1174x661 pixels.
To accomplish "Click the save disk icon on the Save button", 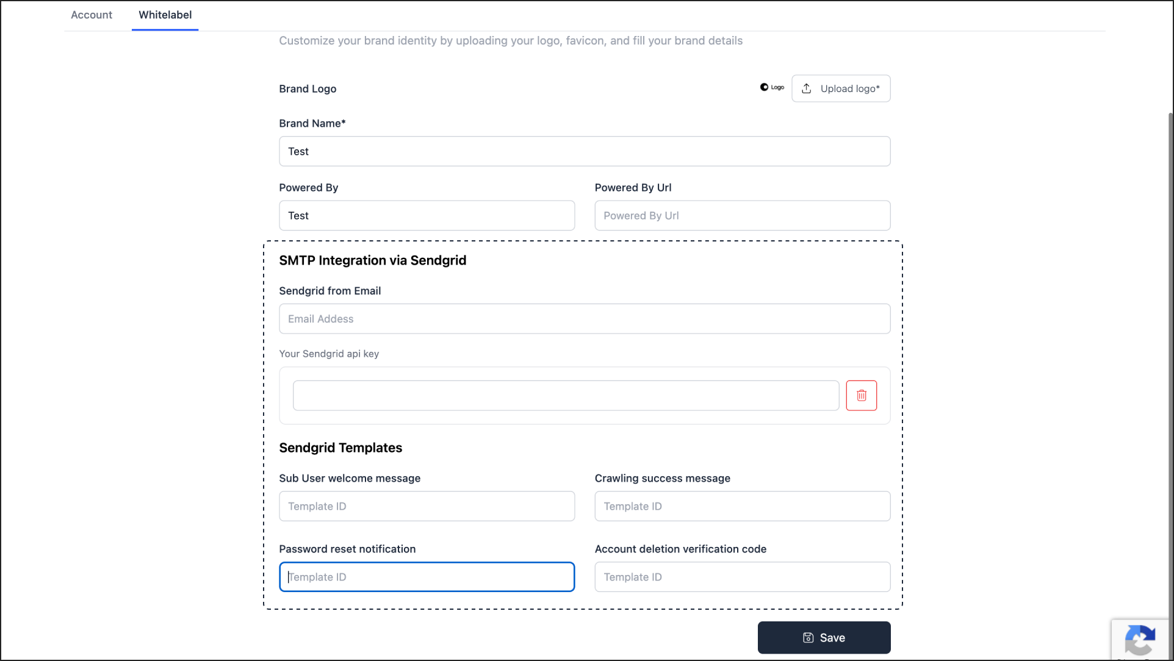I will coord(807,637).
